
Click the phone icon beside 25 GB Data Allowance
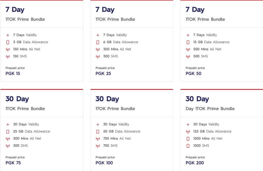[x=8, y=132]
